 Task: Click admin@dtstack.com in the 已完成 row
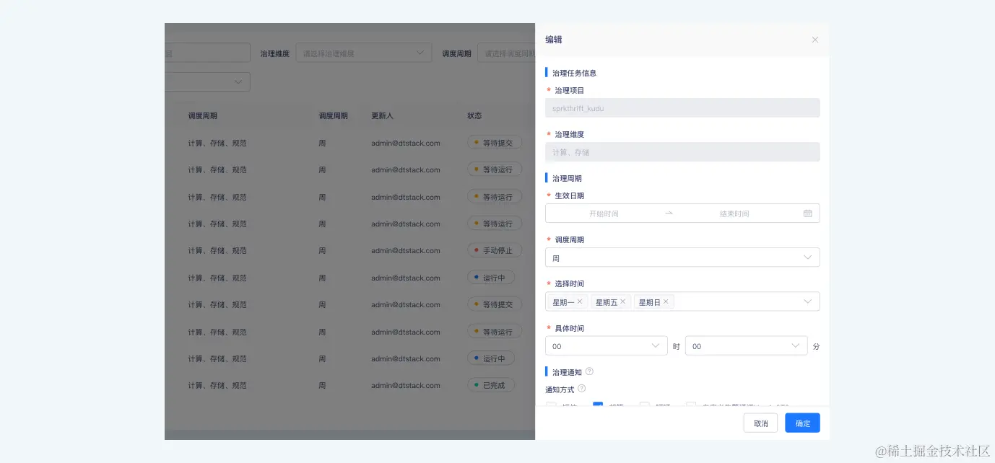(406, 386)
